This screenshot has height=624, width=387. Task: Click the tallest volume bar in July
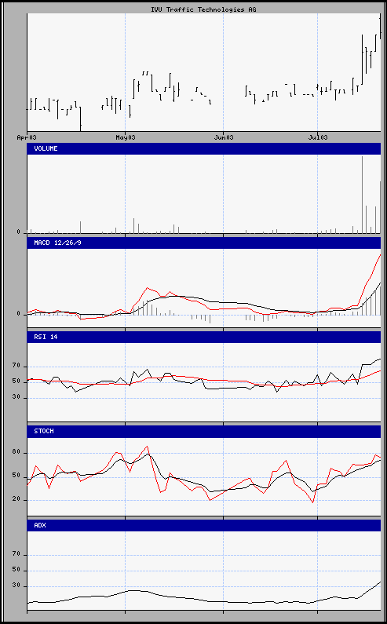tap(362, 195)
